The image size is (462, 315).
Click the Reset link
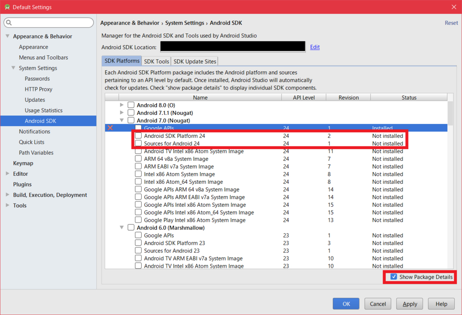(x=451, y=23)
